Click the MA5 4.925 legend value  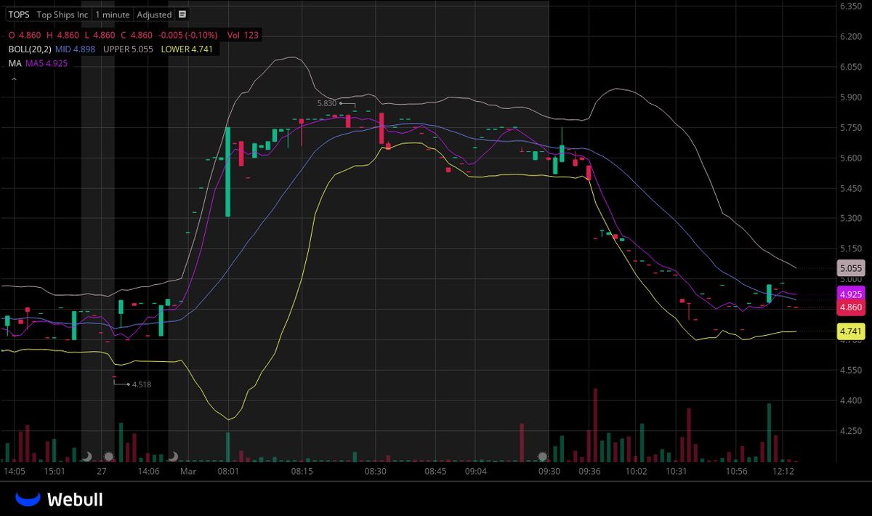47,64
